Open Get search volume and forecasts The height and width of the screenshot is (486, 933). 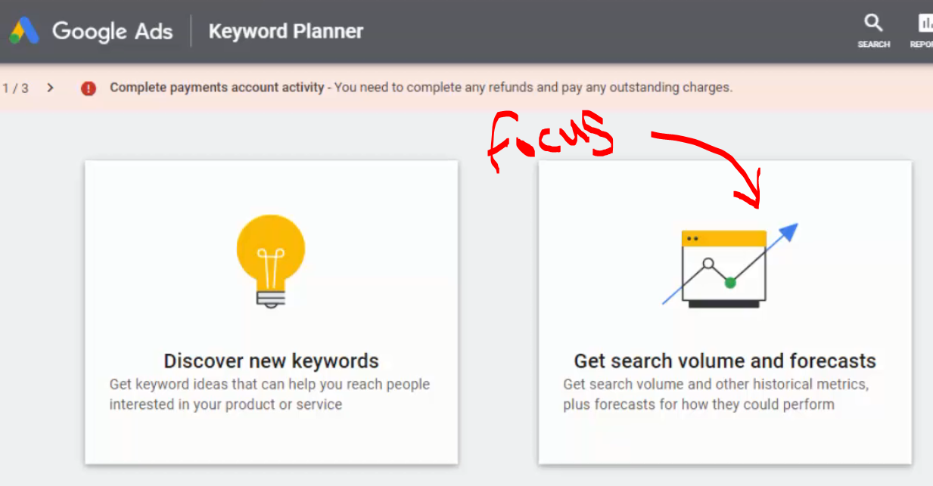pos(724,361)
